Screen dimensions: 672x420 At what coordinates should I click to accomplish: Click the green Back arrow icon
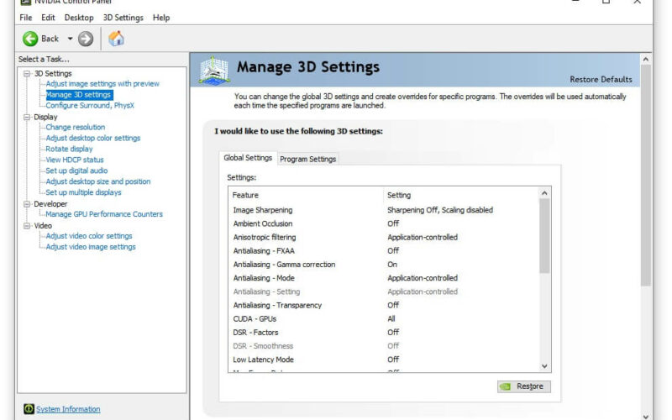(30, 39)
